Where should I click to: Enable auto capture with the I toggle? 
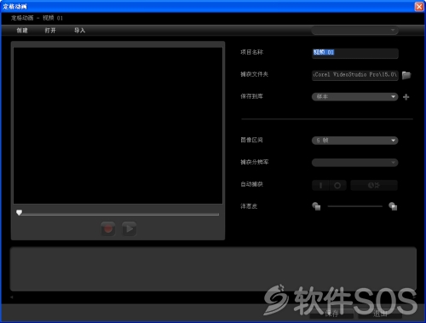320,186
